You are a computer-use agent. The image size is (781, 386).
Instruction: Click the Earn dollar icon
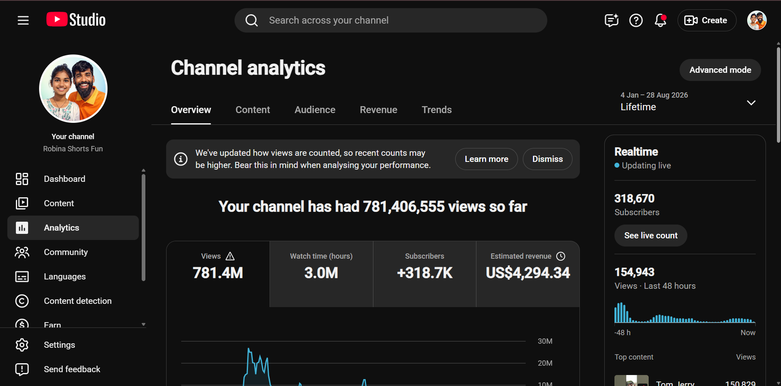tap(22, 323)
